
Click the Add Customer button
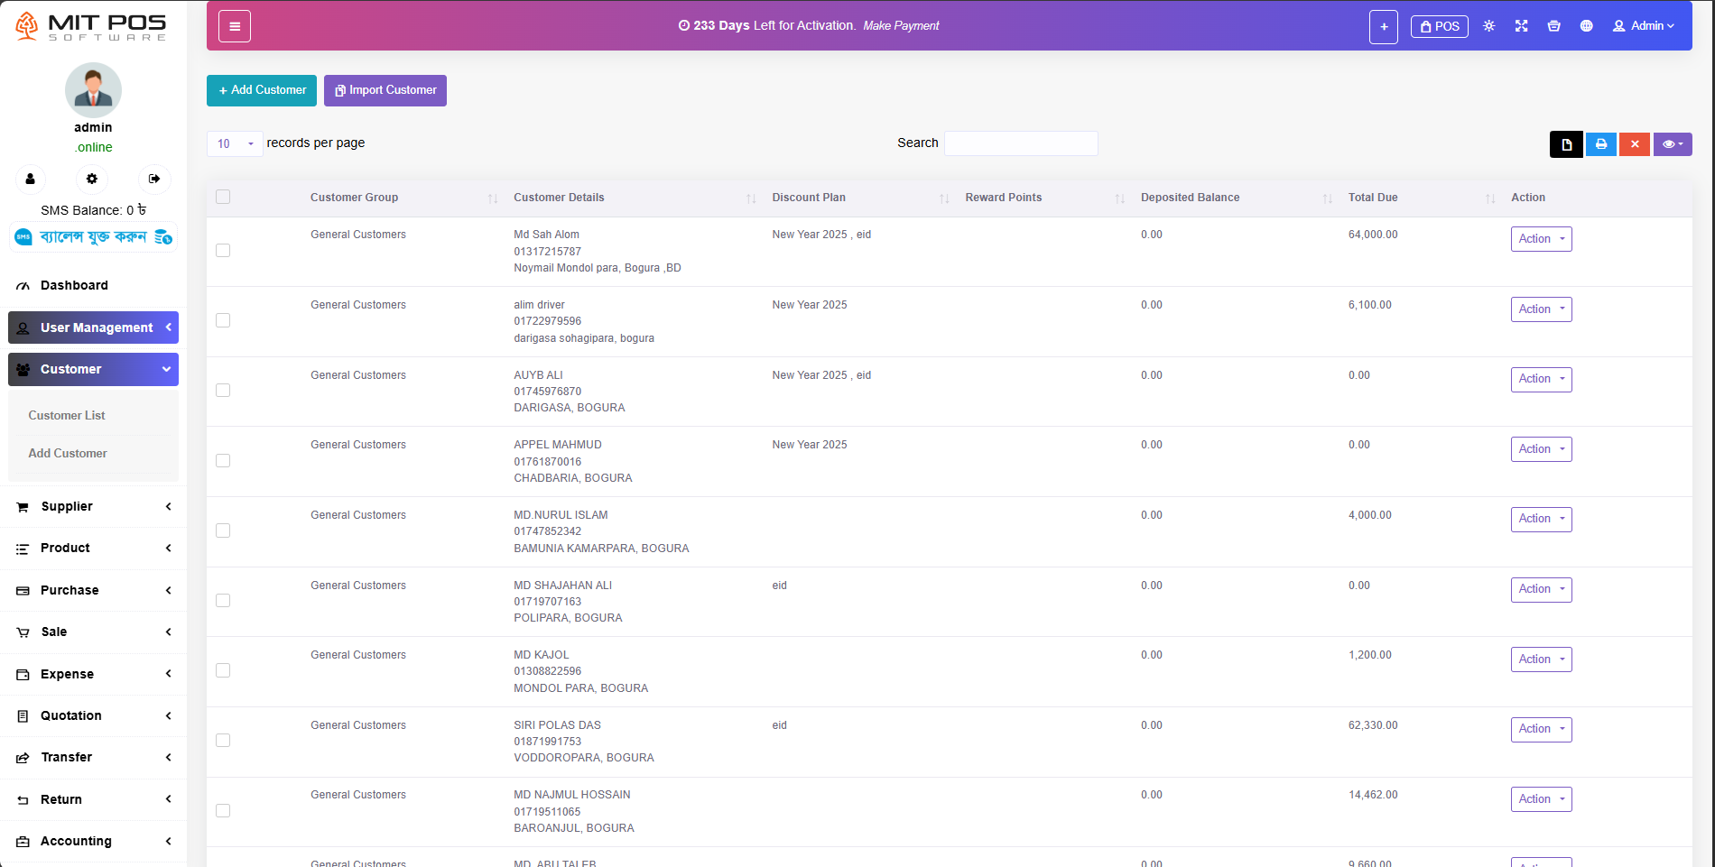point(262,90)
